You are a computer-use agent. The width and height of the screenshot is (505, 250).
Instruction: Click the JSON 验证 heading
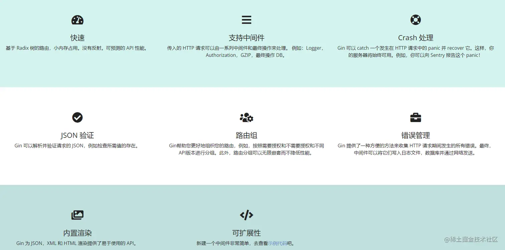pyautogui.click(x=77, y=135)
